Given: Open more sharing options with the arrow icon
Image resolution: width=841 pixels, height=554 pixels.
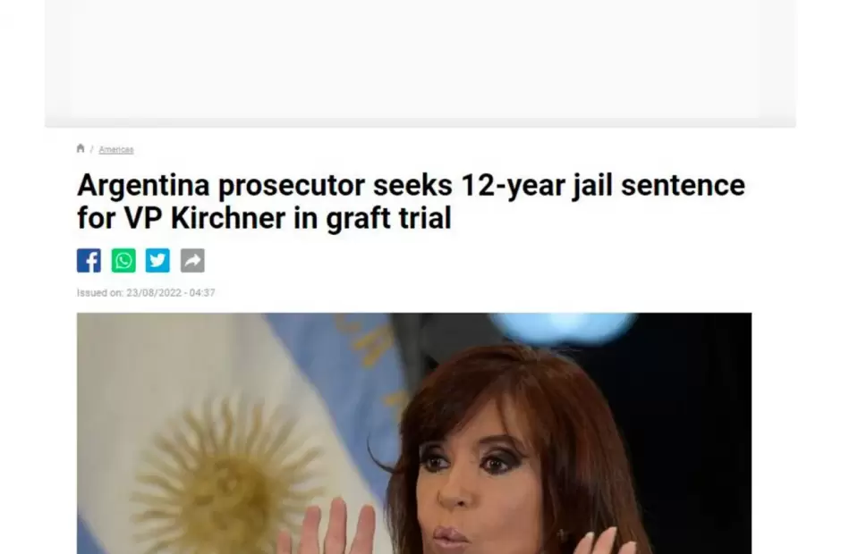Looking at the screenshot, I should pyautogui.click(x=192, y=260).
